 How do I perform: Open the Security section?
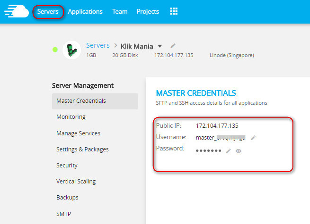67,166
